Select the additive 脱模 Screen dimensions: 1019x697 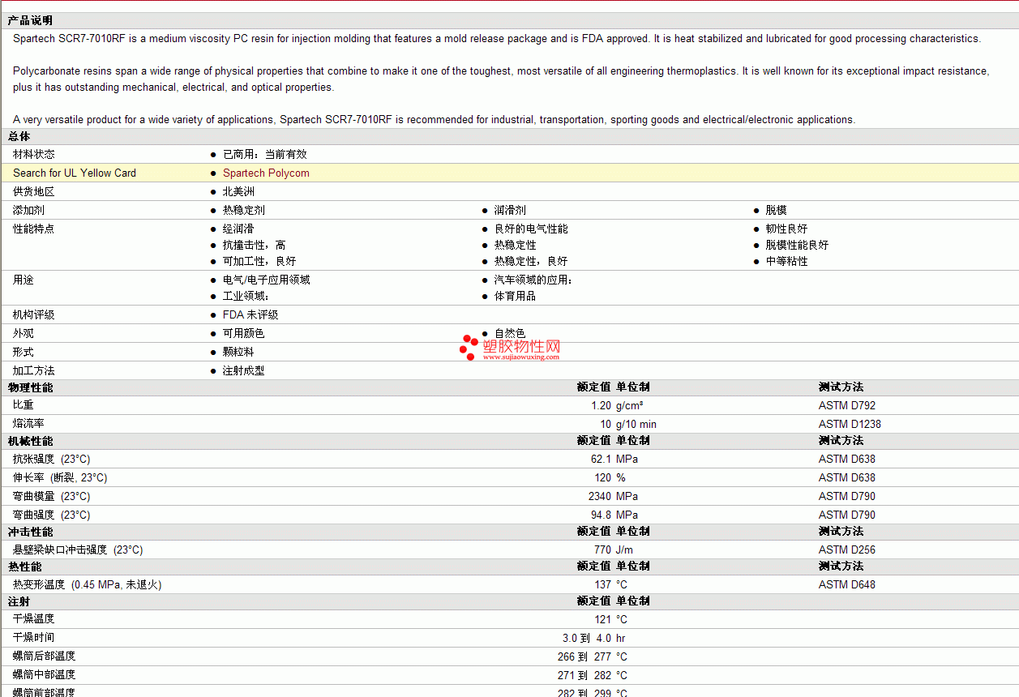(776, 210)
